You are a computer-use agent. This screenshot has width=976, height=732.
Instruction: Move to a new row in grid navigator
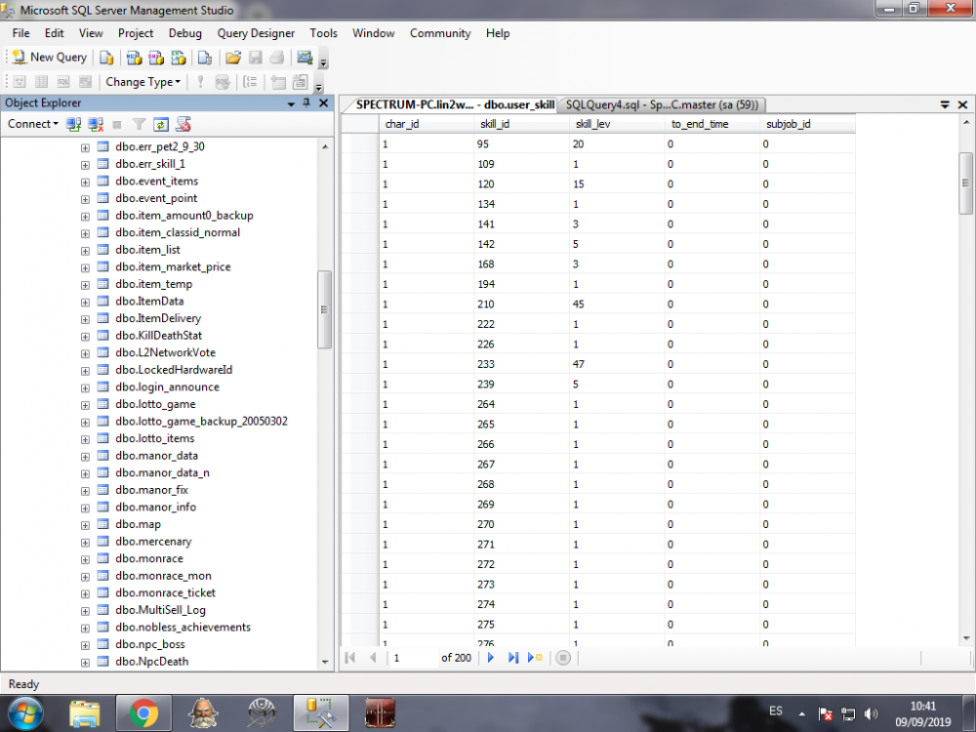point(535,658)
